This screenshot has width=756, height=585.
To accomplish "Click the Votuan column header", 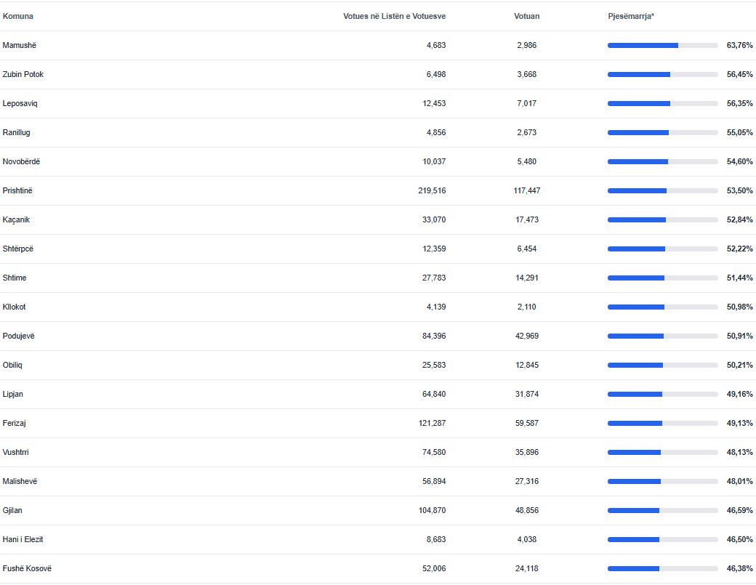I will point(526,16).
